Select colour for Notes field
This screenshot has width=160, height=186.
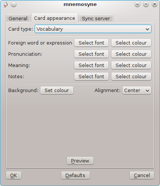pyautogui.click(x=131, y=76)
